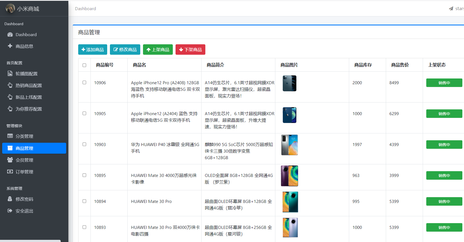This screenshot has height=242, width=464.
Task: Open 分类管理 in sidebar
Action: coord(34,136)
